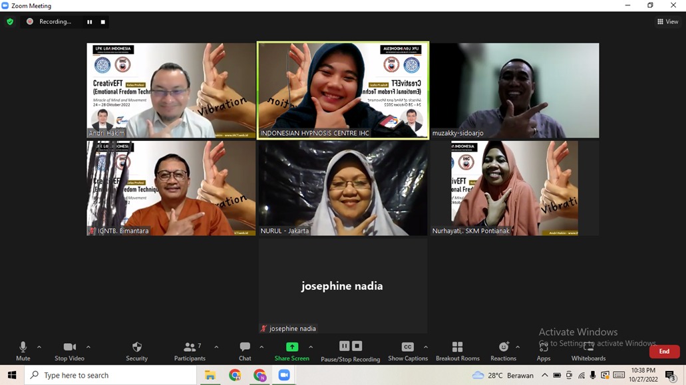Viewport: 686px width, 385px height.
Task: Click the red End meeting button
Action: coord(663,351)
